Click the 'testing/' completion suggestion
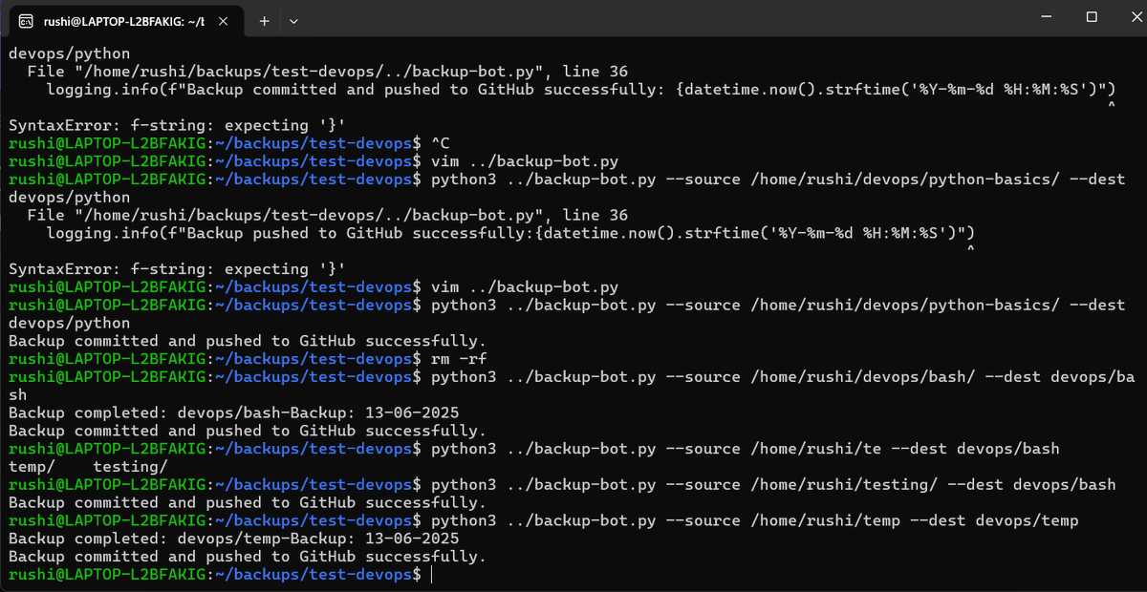 point(130,467)
